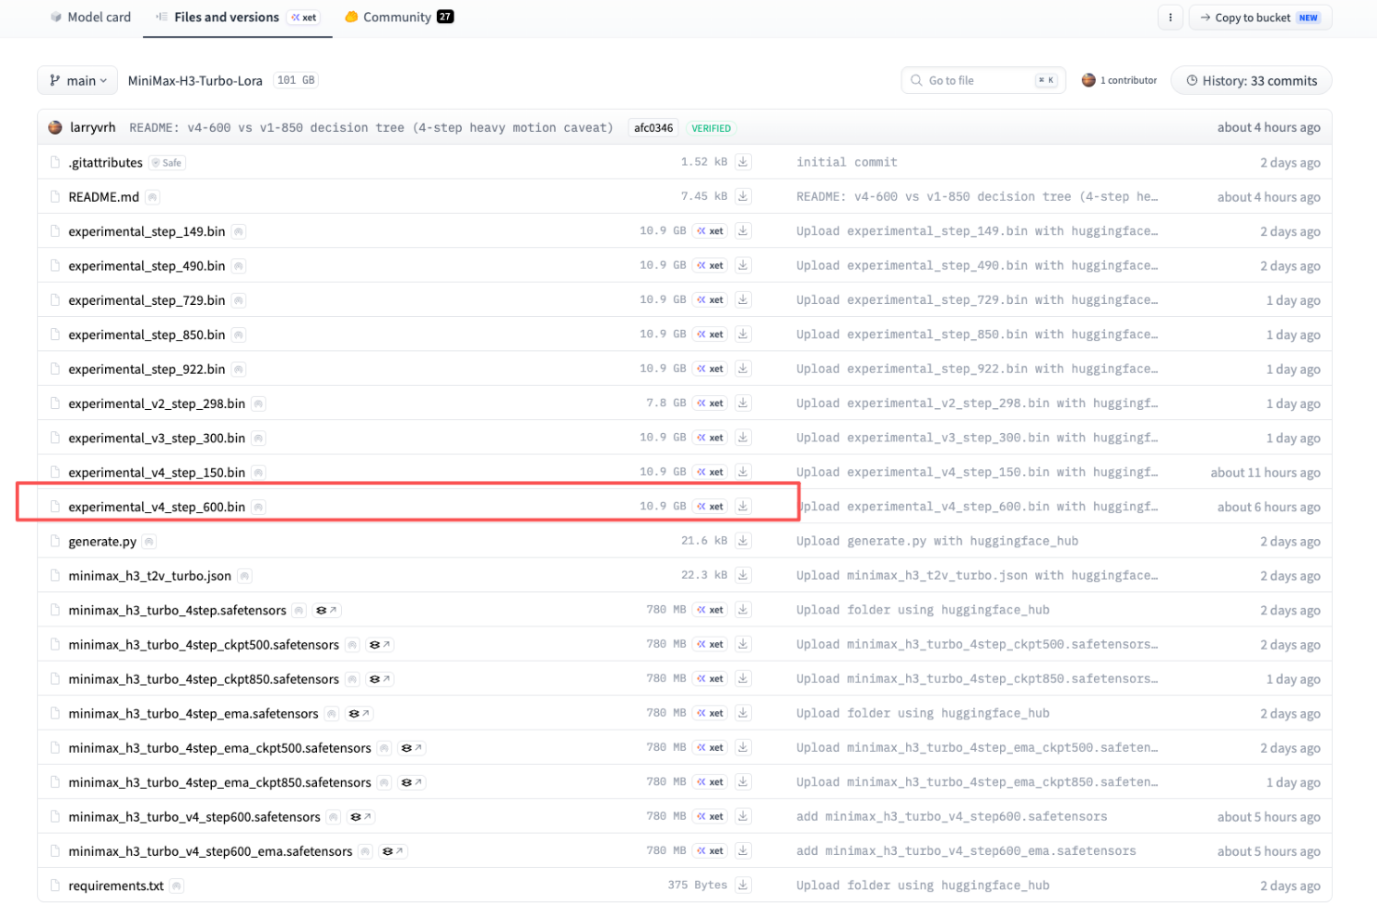Open safetensors viewer icon for minimax_h3_turbo_4step_ema.safetensors
Viewport: 1377px width, 913px height.
(359, 714)
